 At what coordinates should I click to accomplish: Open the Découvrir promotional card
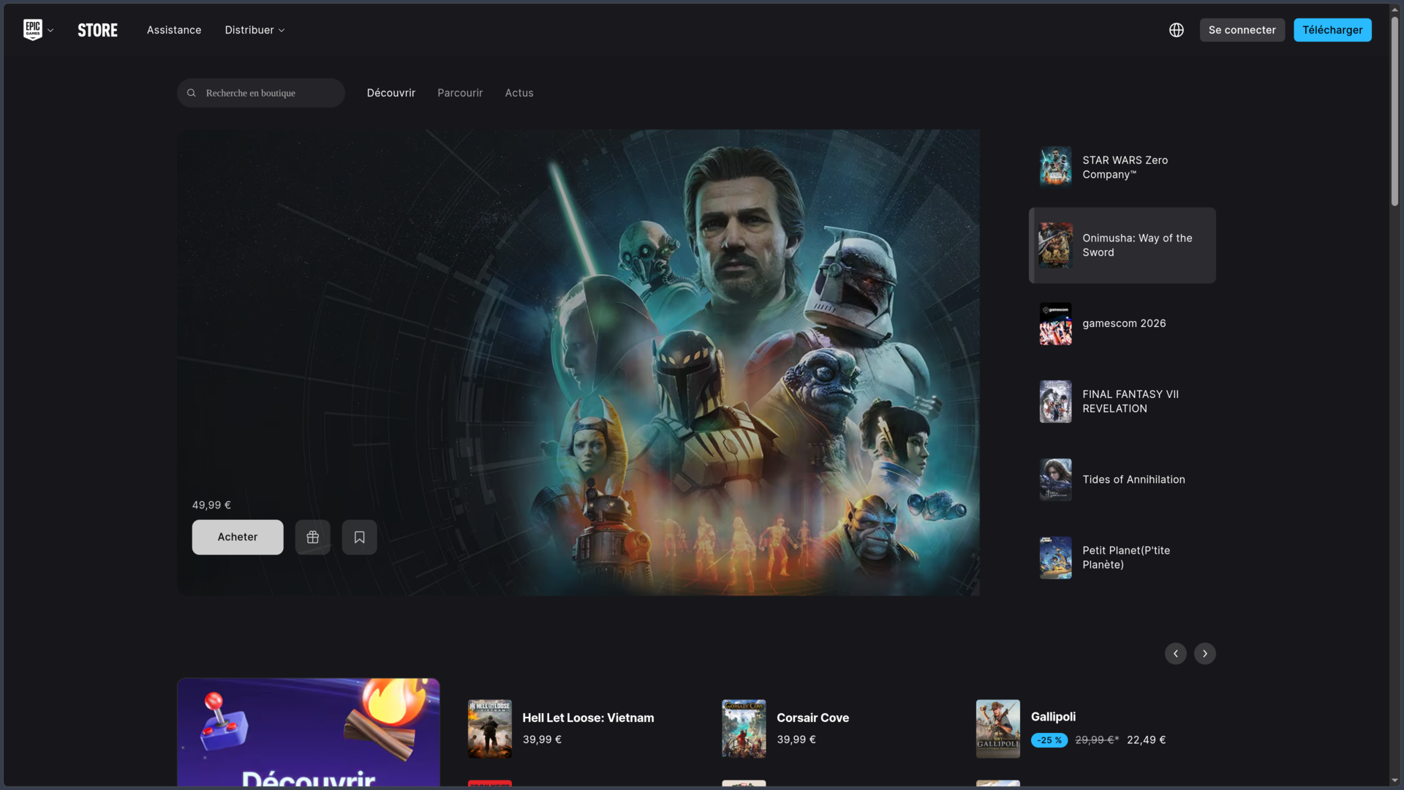(x=309, y=733)
